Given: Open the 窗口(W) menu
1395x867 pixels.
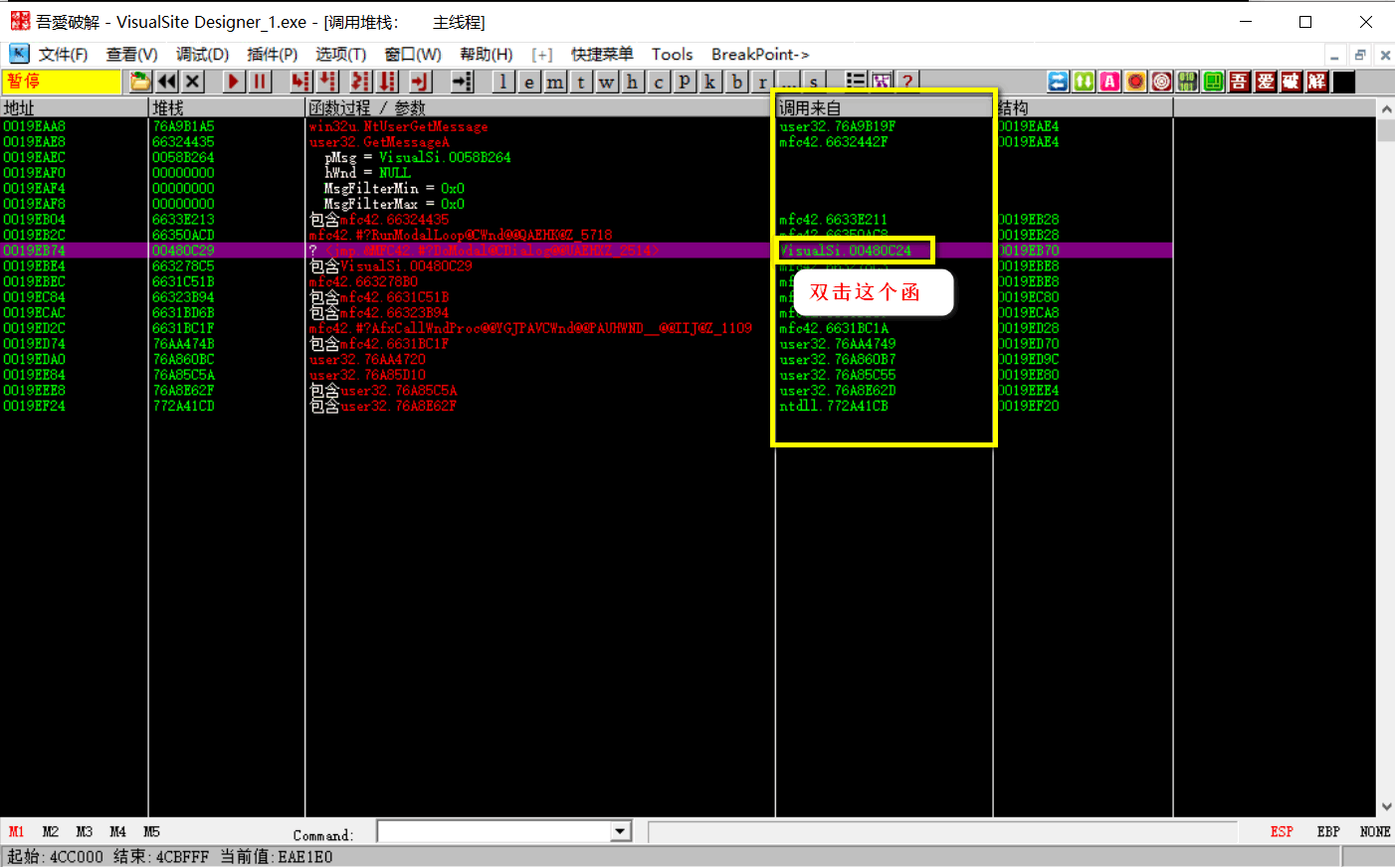Looking at the screenshot, I should pyautogui.click(x=413, y=55).
